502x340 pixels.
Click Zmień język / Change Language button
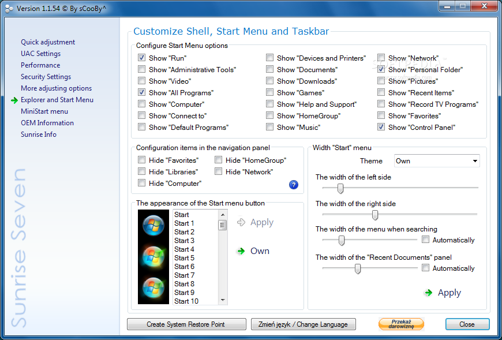click(x=303, y=324)
